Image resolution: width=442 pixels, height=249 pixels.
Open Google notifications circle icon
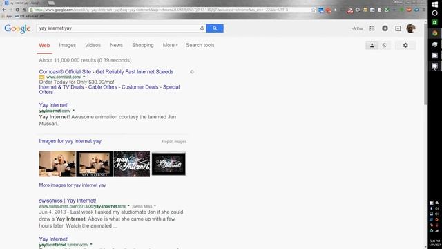[x=385, y=28]
